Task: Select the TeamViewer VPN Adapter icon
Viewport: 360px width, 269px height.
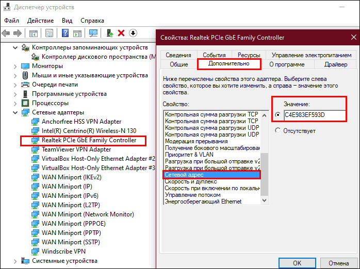Action: click(x=35, y=149)
